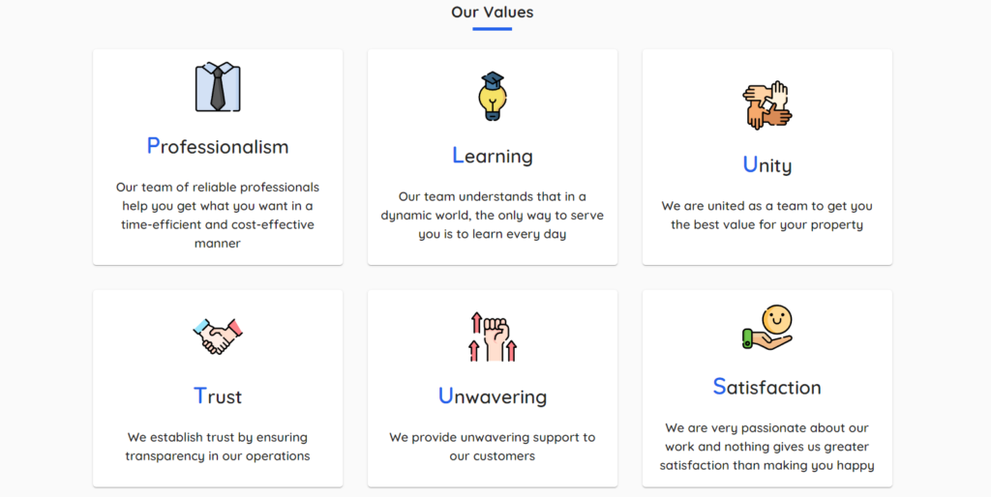
Task: Click the Trust description about transparency
Action: (218, 446)
